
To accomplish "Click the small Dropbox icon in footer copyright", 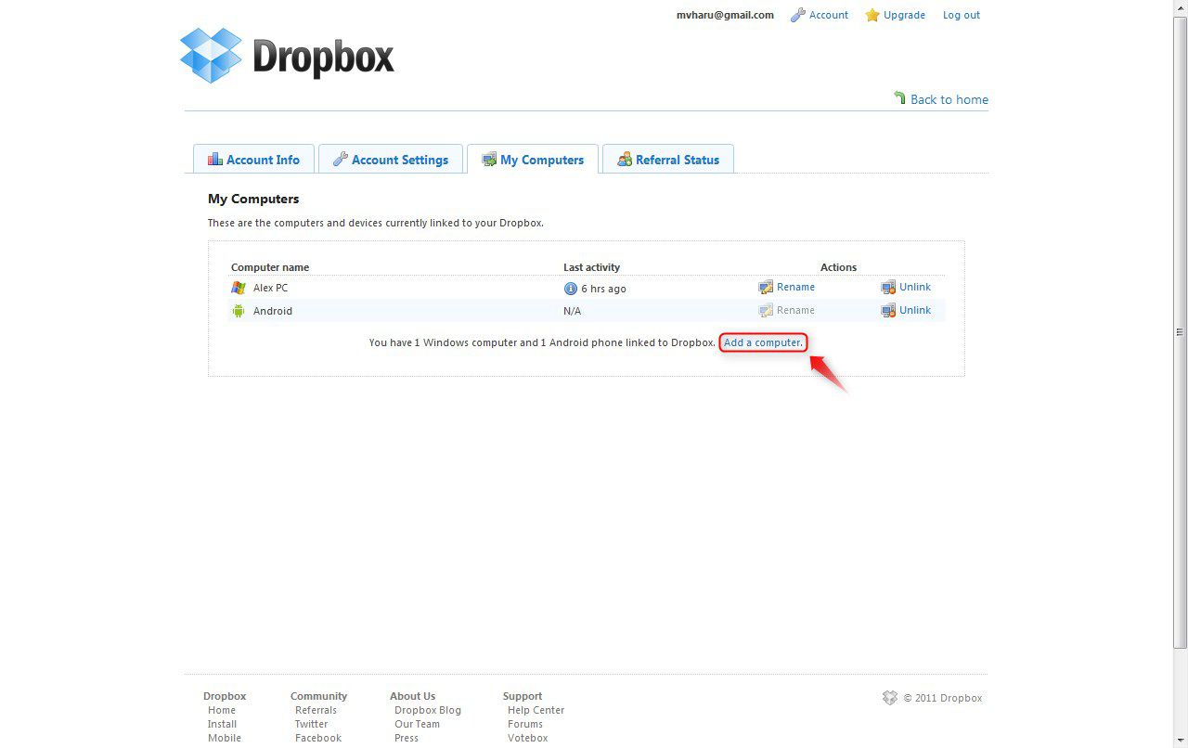I will click(890, 698).
